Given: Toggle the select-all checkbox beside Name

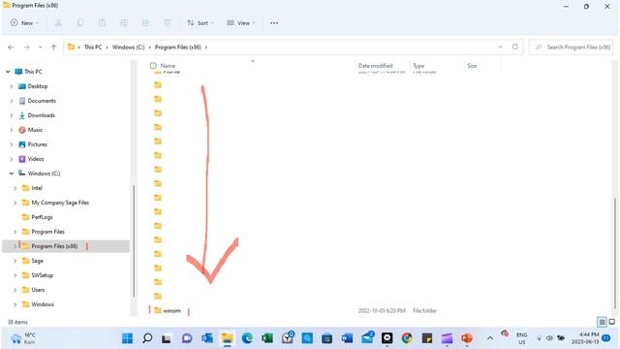Looking at the screenshot, I should [x=153, y=66].
